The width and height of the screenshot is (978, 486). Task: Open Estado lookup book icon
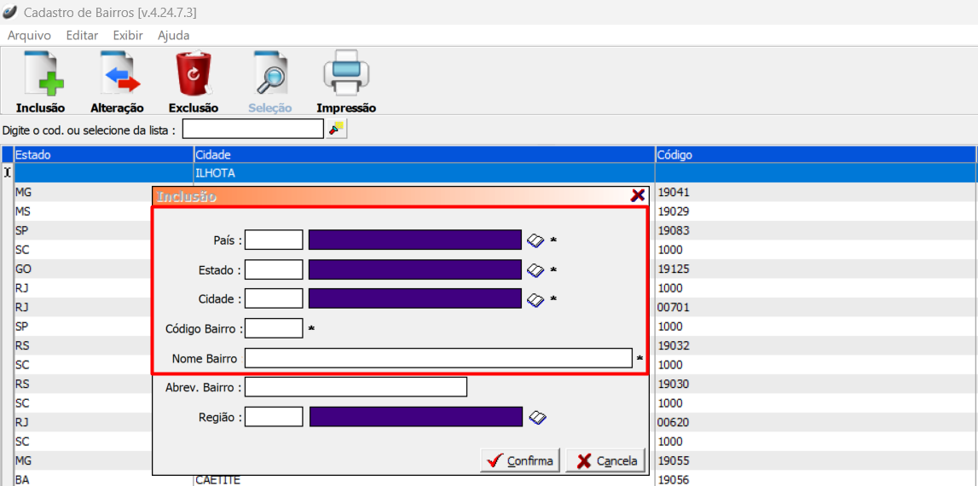click(x=535, y=270)
